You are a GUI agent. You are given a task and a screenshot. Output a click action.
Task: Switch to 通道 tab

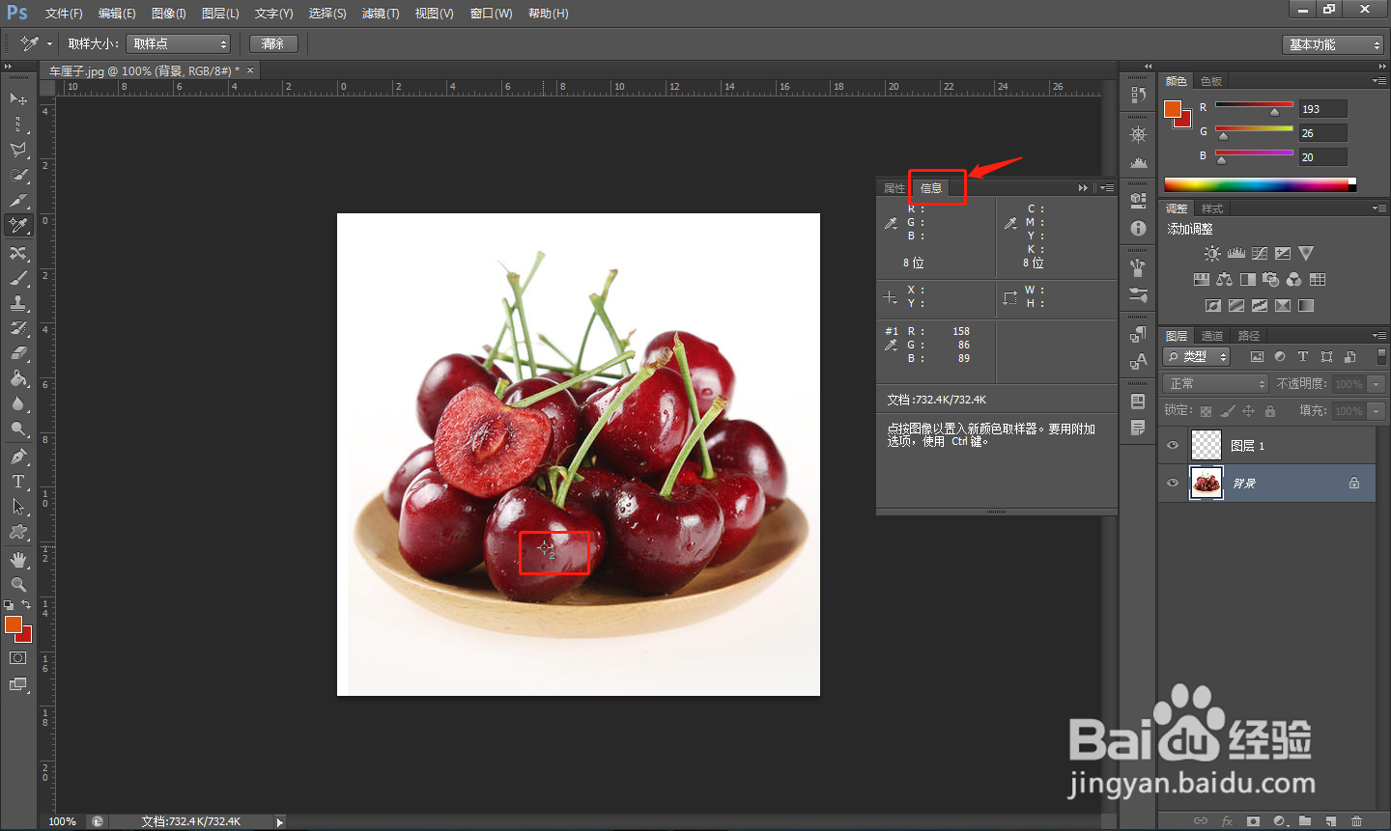click(1212, 336)
